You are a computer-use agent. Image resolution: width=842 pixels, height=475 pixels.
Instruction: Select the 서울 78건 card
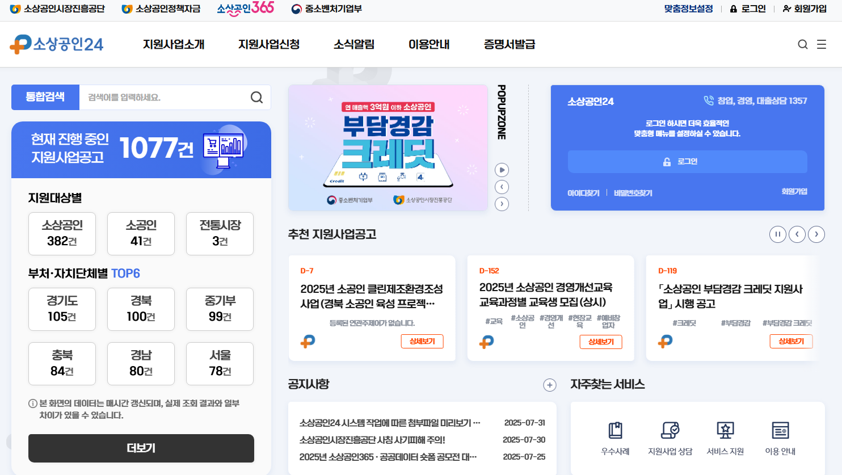[x=220, y=364]
